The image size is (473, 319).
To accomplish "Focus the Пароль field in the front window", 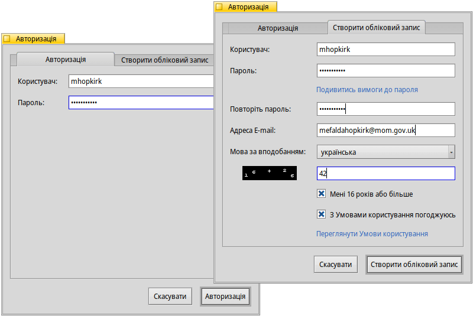I will (386, 71).
